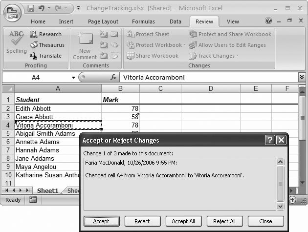Click the Office Button logo
The width and height of the screenshot is (308, 232).
point(13,12)
